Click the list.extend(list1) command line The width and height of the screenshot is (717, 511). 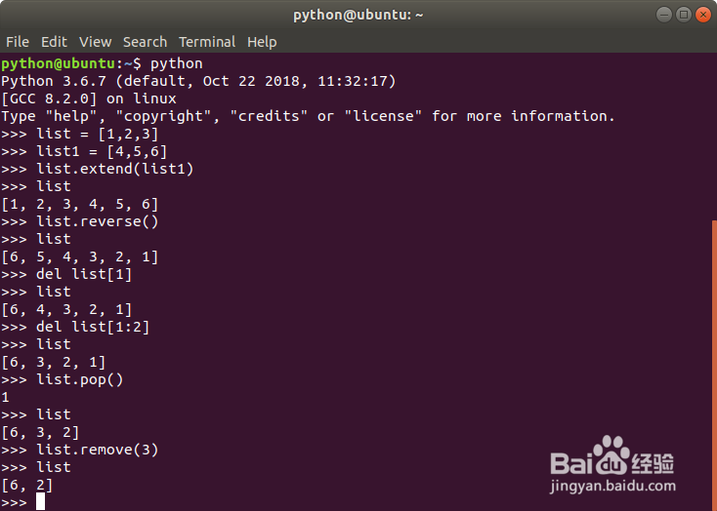pyautogui.click(x=115, y=169)
